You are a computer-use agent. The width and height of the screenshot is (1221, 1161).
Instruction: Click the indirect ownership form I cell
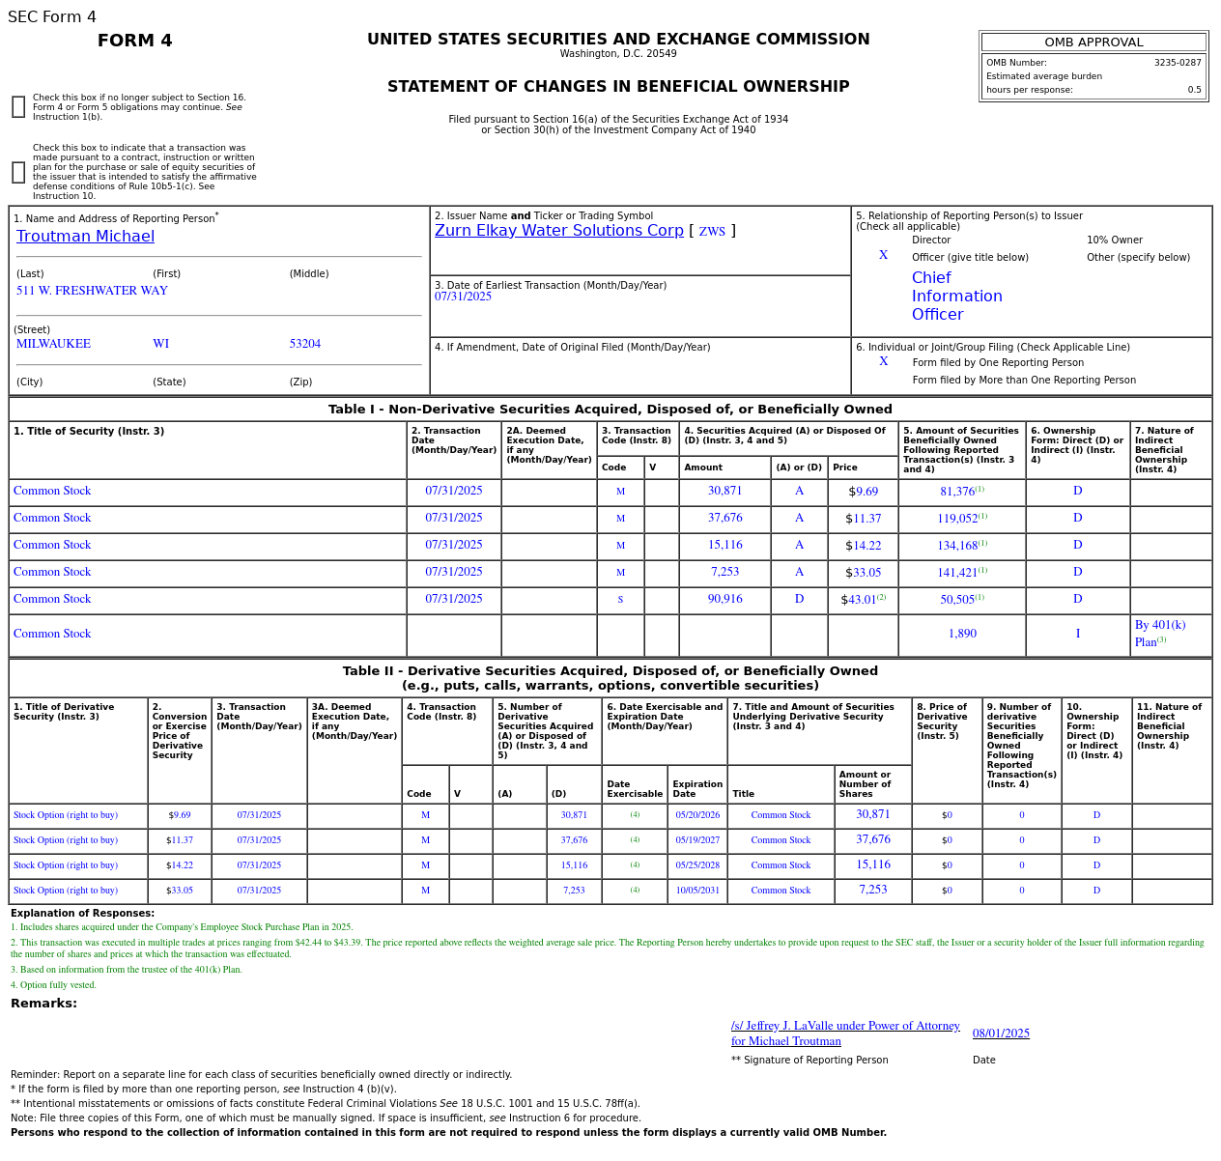(1078, 635)
